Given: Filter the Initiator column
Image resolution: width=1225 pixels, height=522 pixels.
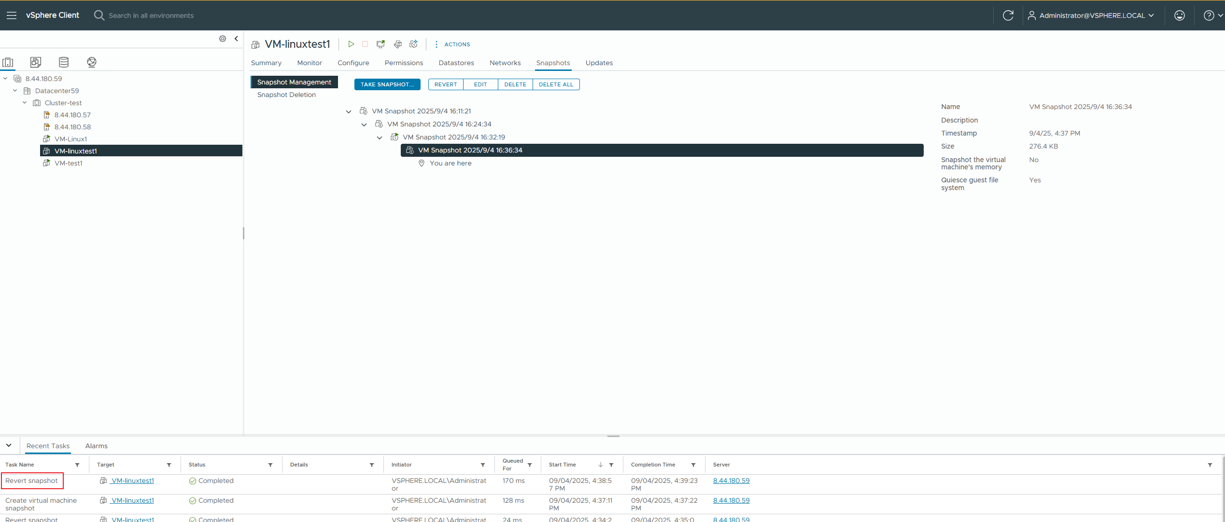Looking at the screenshot, I should coord(483,465).
